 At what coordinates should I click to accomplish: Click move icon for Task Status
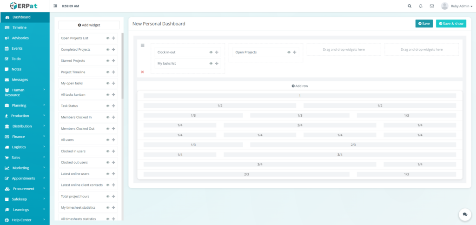113,106
